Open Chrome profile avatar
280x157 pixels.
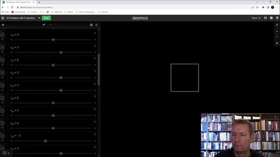pyautogui.click(x=273, y=7)
